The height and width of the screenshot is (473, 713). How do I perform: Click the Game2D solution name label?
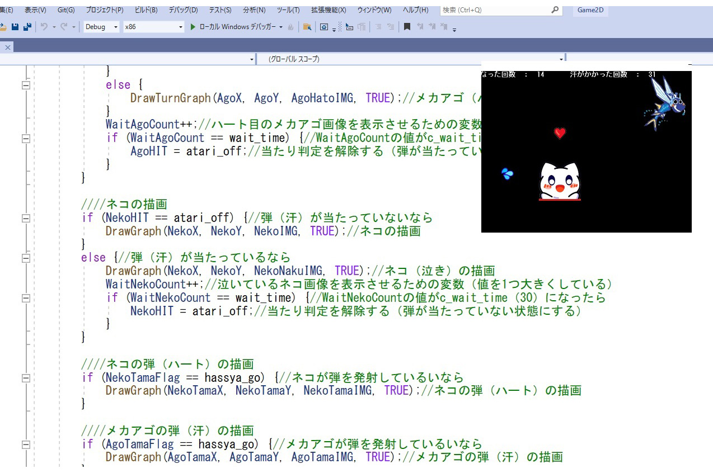point(590,10)
